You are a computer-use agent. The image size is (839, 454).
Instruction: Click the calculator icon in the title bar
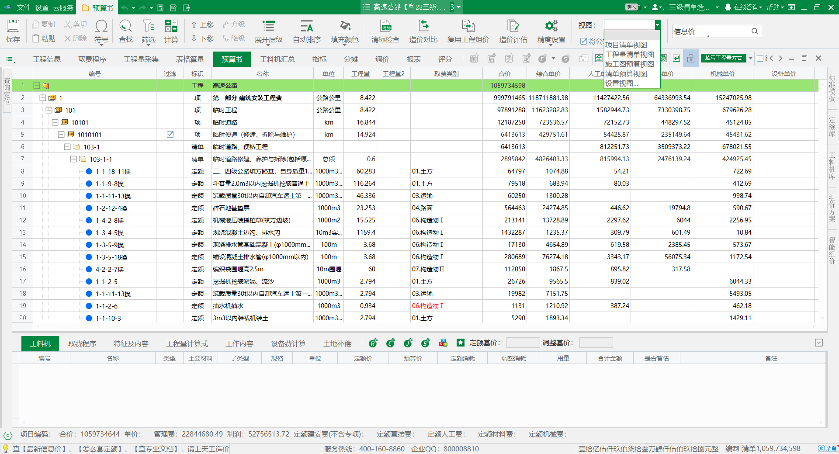160,8
